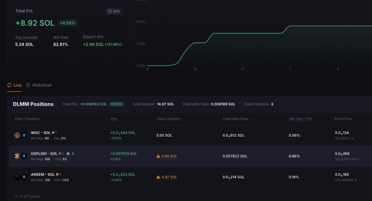Screen dimensions: 372x201
Task: Click the SOL logo in OGFLOKI row
Action: pos(24,157)
